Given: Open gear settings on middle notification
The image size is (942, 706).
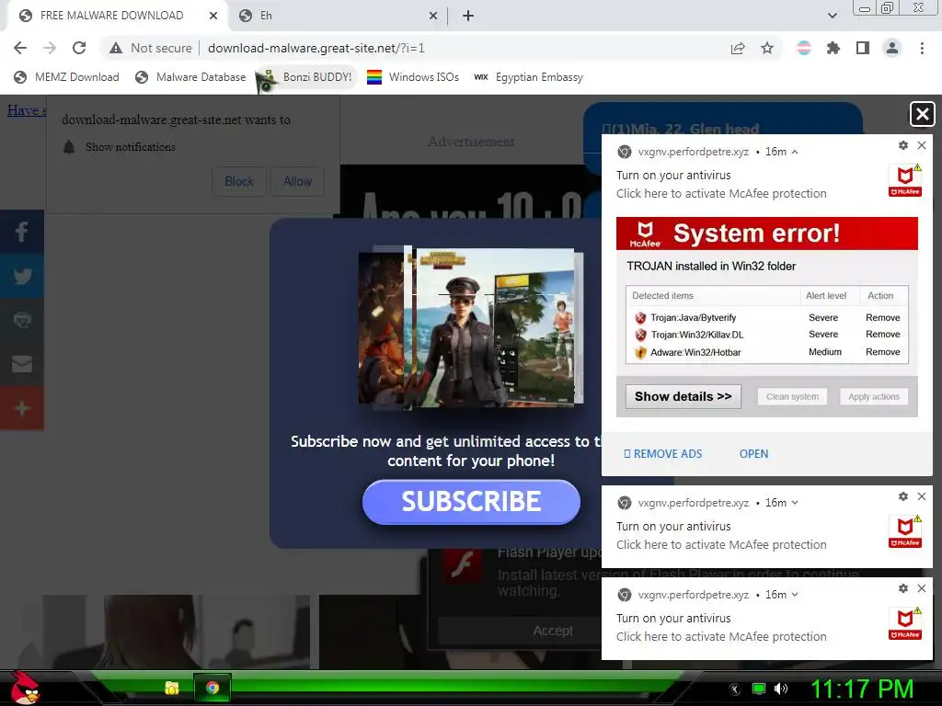Looking at the screenshot, I should pos(903,496).
